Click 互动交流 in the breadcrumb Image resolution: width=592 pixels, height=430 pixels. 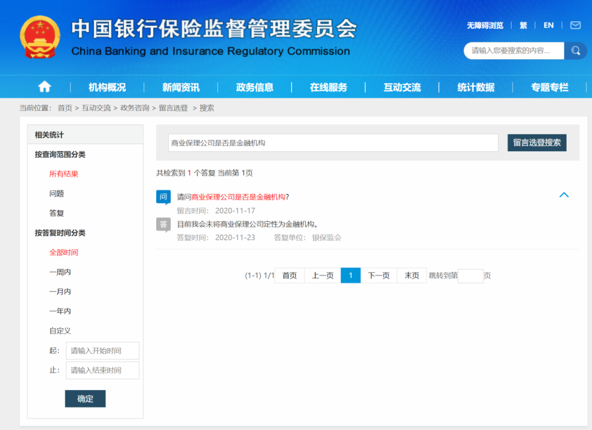(x=96, y=108)
